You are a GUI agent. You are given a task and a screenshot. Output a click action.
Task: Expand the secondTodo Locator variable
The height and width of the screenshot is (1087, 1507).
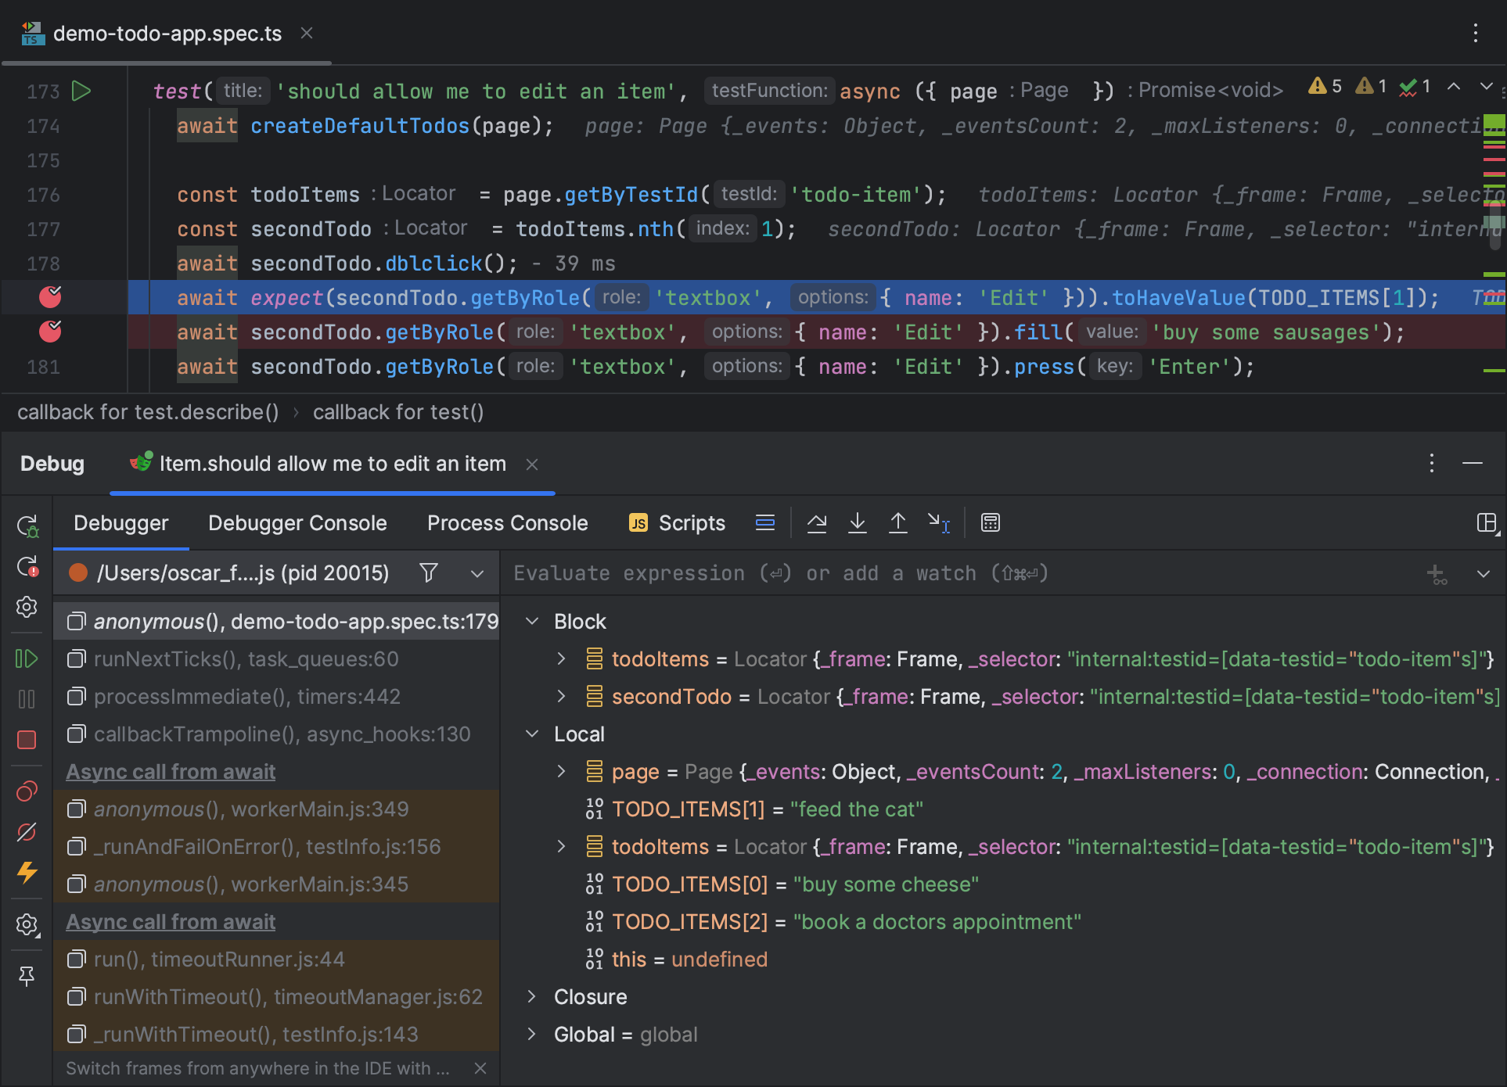coord(561,697)
